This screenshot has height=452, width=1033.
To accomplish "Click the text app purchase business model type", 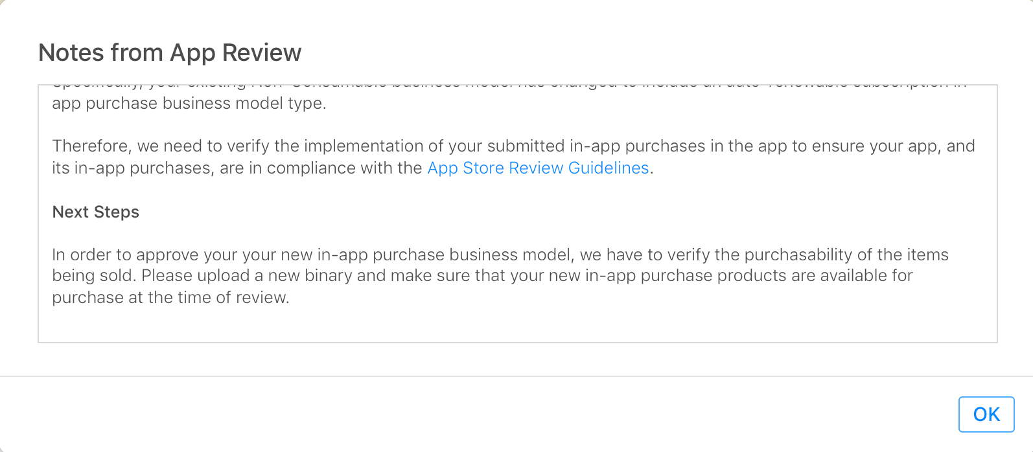I will point(189,104).
